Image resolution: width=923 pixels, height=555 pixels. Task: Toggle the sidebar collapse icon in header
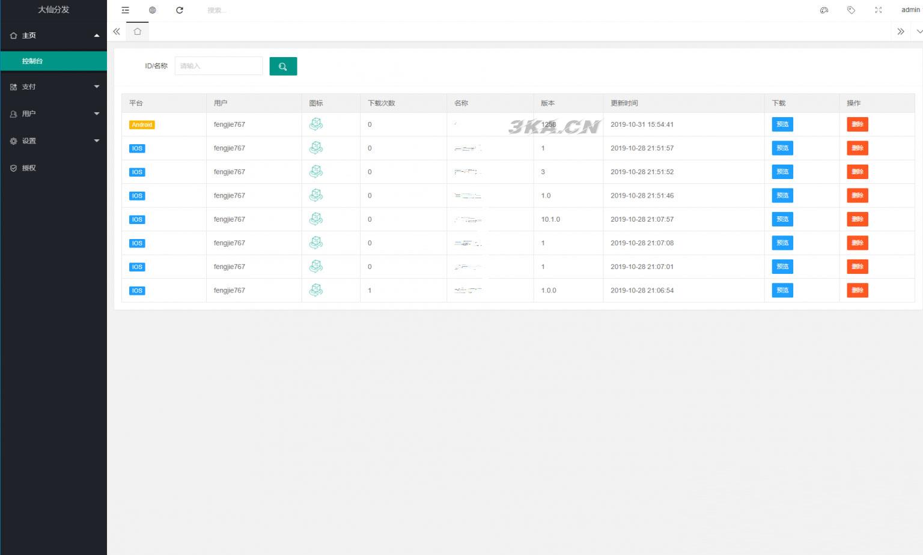[x=125, y=10]
